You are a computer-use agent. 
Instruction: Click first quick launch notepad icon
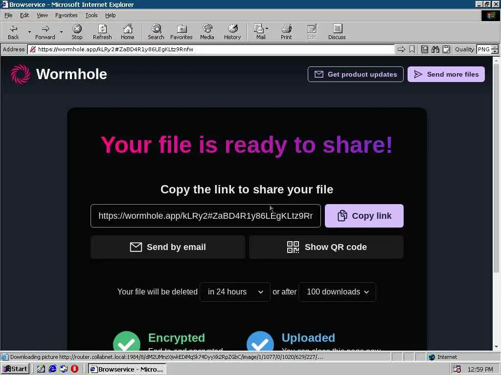click(41, 369)
